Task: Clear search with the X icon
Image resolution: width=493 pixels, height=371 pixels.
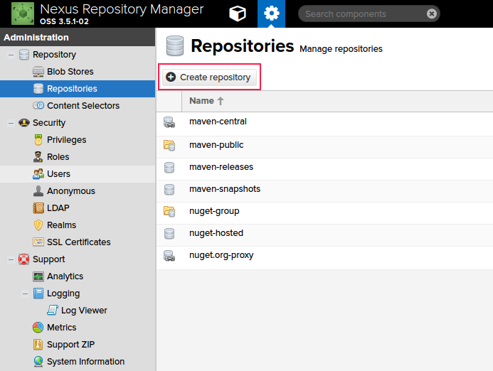Action: [432, 14]
